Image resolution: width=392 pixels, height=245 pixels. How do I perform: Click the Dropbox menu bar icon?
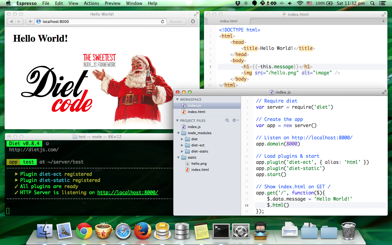[238, 3]
